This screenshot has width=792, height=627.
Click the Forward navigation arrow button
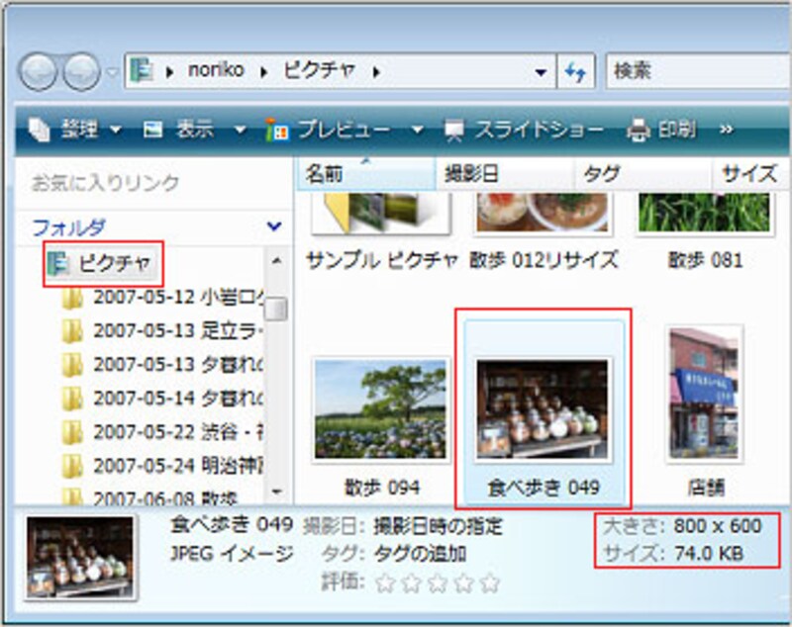click(81, 71)
